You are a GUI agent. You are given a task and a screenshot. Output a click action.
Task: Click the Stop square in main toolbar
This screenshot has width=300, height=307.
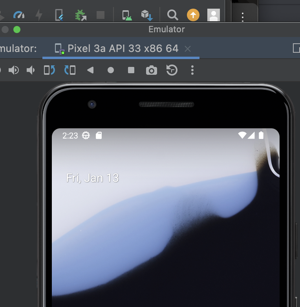click(x=101, y=15)
